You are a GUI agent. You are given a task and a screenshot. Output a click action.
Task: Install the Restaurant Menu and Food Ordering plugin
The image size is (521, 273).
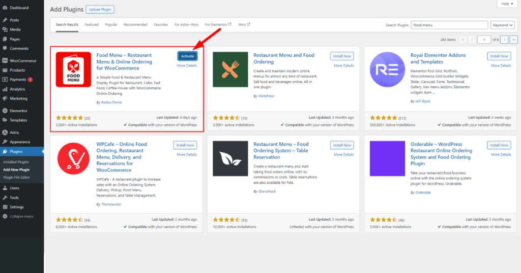tap(342, 56)
